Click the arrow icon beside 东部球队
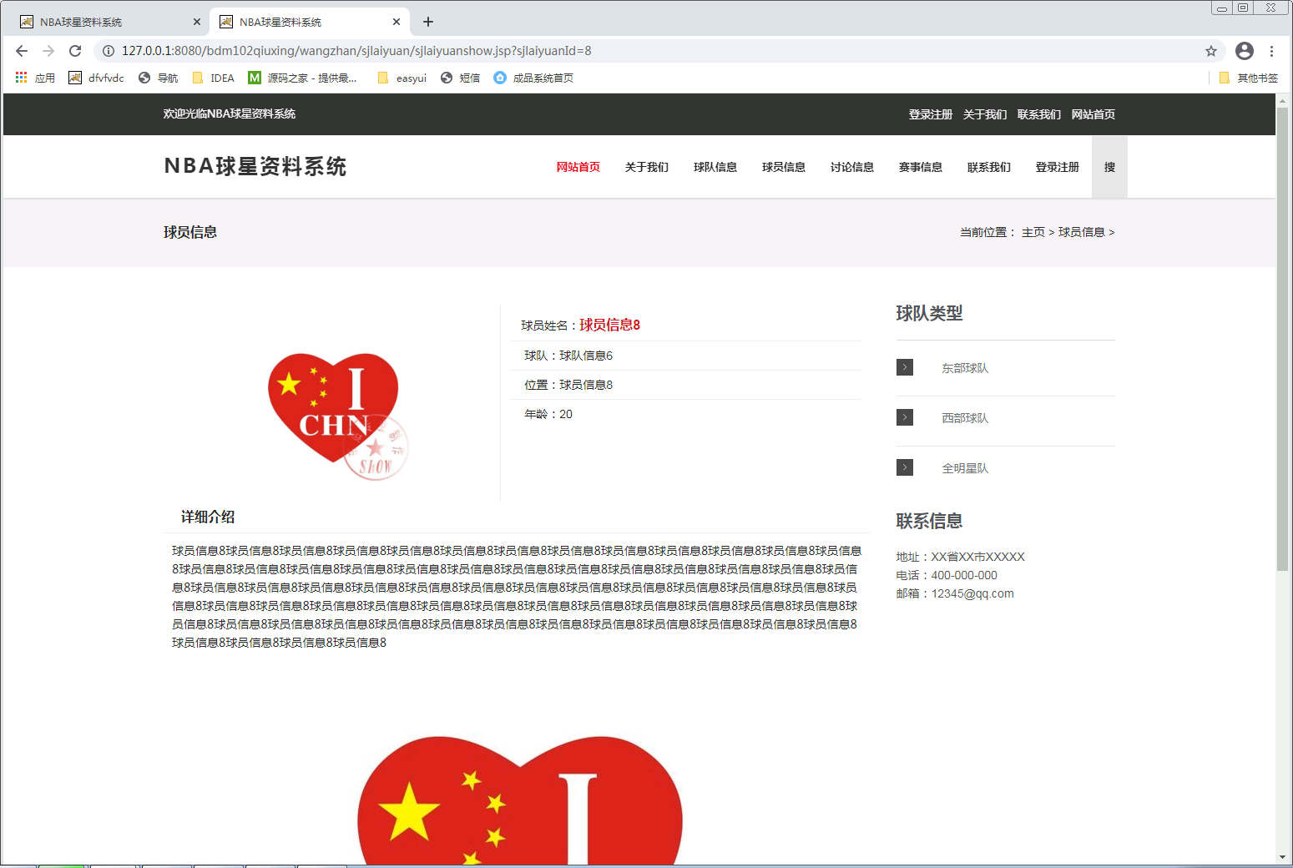 [905, 367]
